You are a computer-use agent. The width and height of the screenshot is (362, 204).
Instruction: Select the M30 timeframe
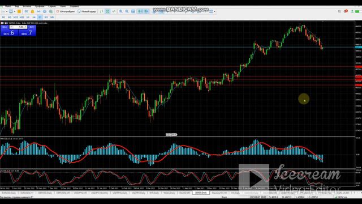[x=22, y=18]
